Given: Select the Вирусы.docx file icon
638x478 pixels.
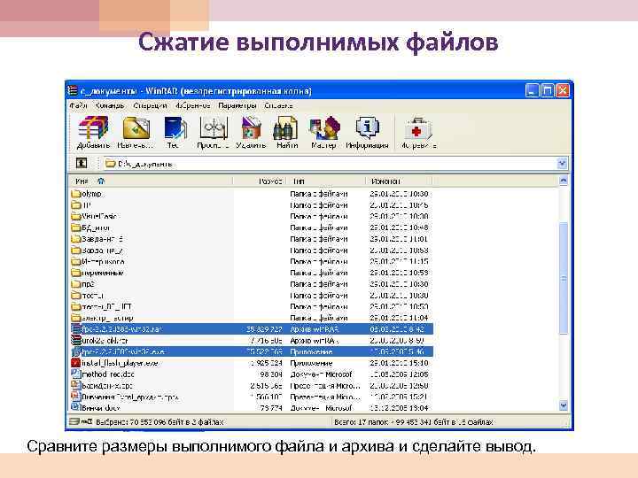Looking at the screenshot, I should pyautogui.click(x=76, y=407).
